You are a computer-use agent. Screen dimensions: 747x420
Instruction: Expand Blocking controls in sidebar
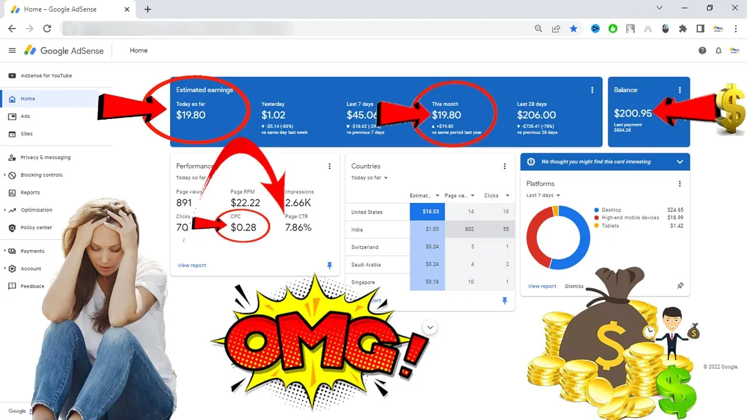(x=5, y=175)
